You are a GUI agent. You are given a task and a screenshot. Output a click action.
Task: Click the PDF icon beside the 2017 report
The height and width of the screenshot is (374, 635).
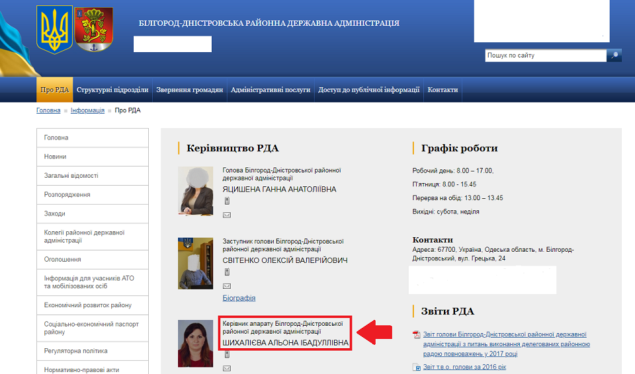(417, 335)
